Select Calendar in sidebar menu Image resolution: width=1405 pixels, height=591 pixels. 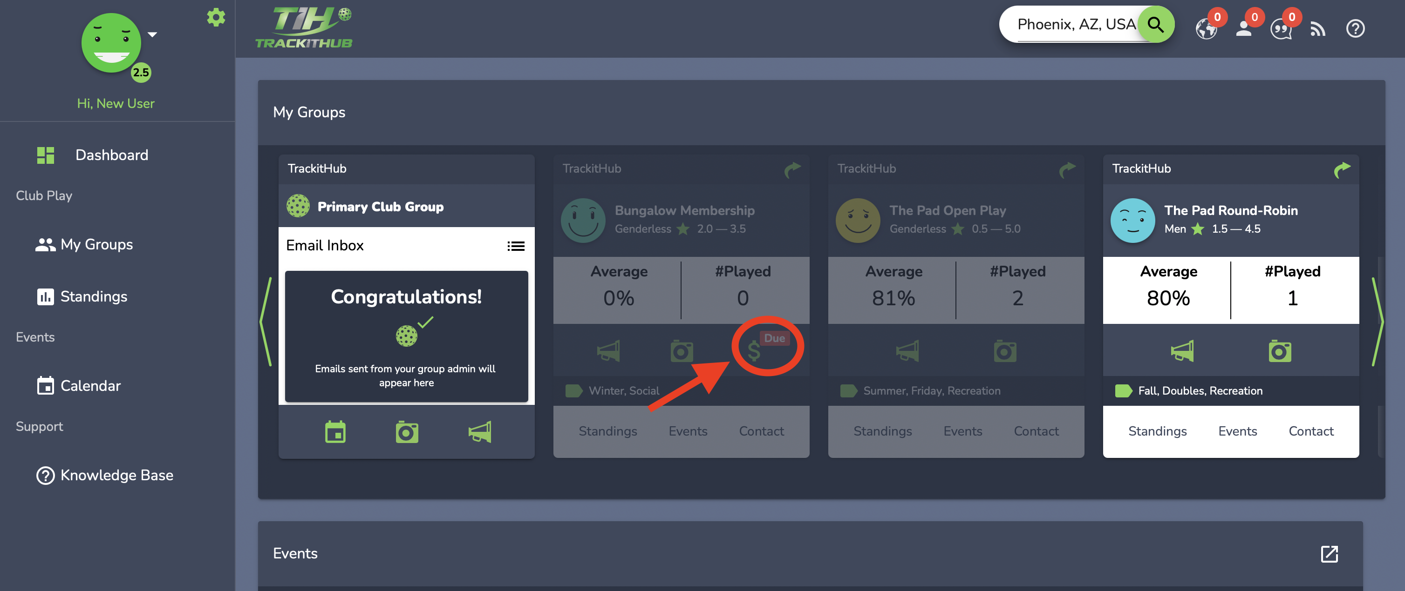pos(90,386)
